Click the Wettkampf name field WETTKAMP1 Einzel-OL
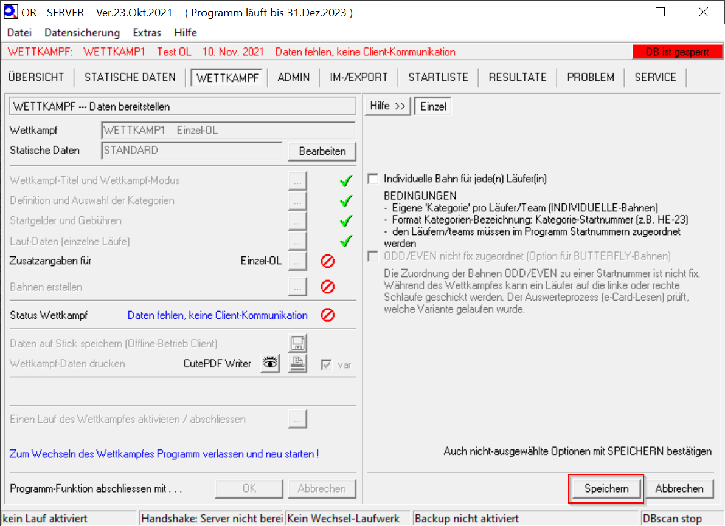 coord(228,131)
